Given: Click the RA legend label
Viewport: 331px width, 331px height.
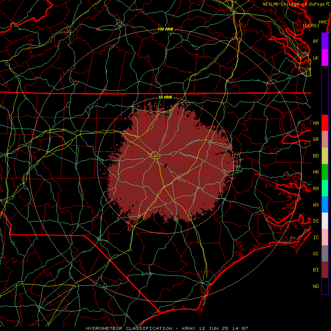Looking at the screenshot, I should (316, 188).
